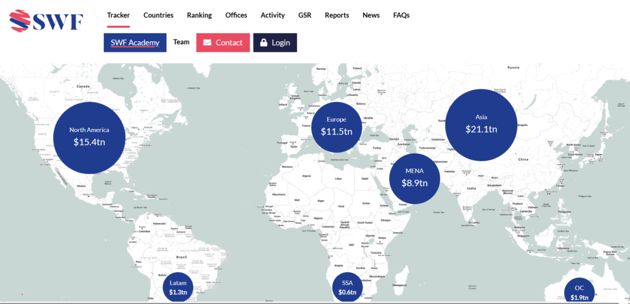
Task: Open the Tracker tab
Action: pyautogui.click(x=118, y=15)
